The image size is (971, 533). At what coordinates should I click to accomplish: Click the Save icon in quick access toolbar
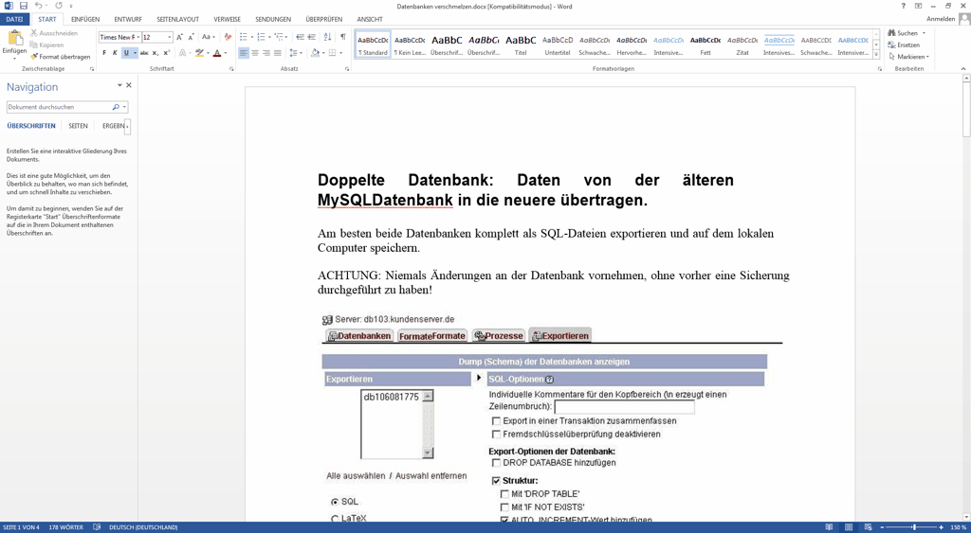tap(24, 6)
